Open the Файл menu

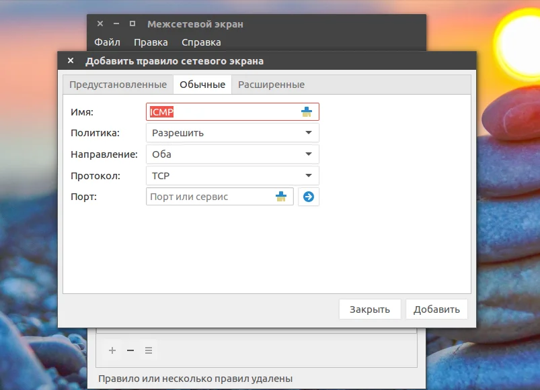click(107, 42)
